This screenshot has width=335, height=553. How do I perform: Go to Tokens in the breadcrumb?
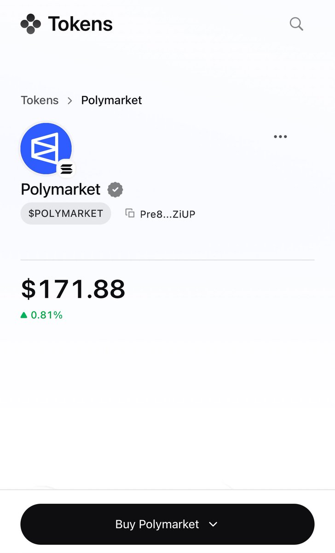coord(40,100)
